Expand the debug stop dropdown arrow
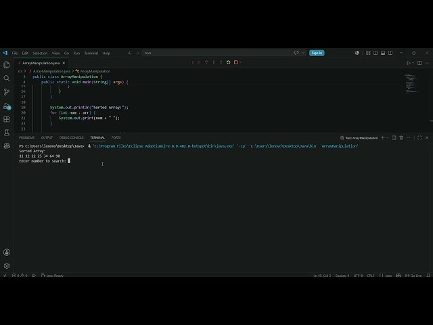The width and height of the screenshot is (433, 325). click(x=240, y=62)
